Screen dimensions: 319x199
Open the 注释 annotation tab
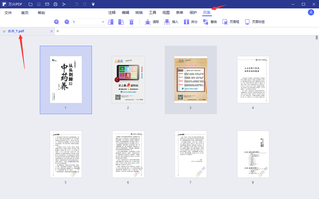coord(112,13)
